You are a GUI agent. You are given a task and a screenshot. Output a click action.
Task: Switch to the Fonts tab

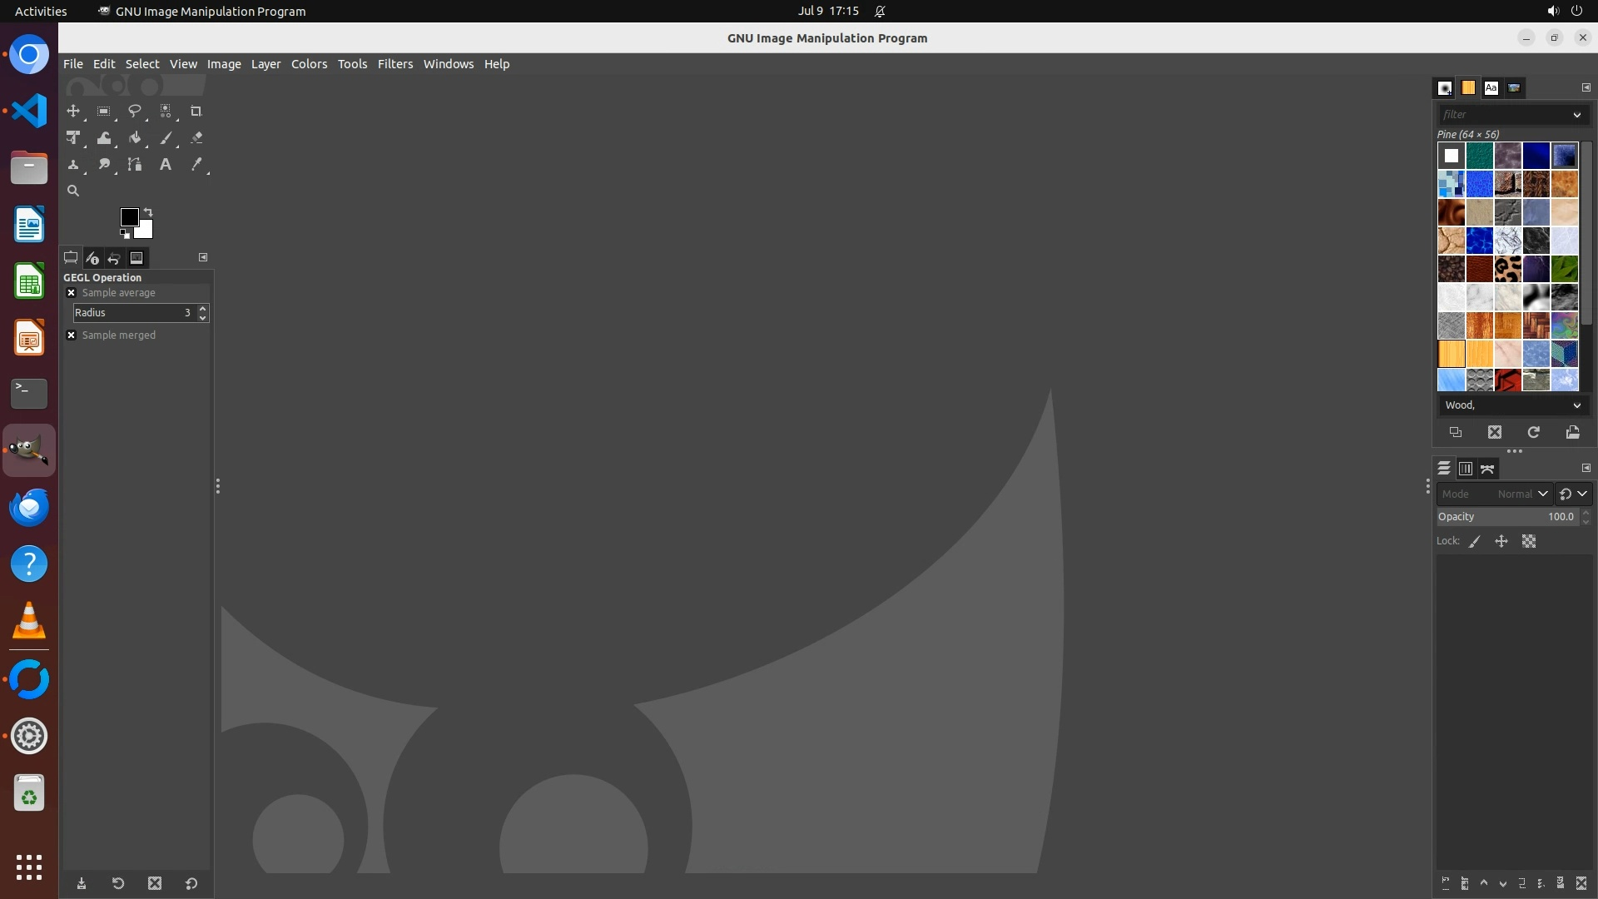(1491, 87)
